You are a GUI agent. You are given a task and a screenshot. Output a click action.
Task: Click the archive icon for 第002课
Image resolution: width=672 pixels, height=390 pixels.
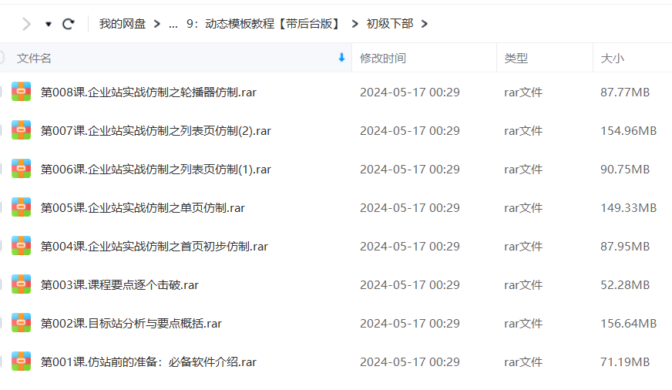coord(21,323)
